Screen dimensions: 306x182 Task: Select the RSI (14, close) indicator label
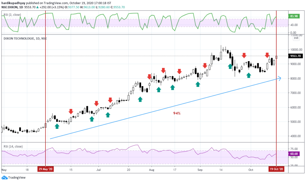click(x=13, y=146)
